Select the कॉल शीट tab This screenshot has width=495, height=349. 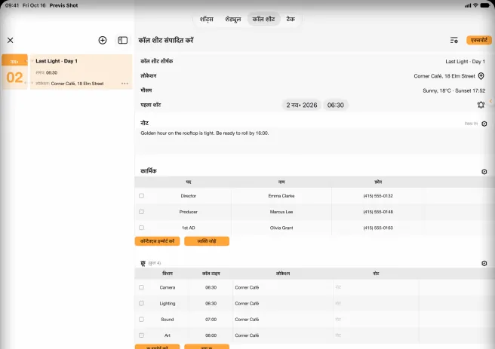[263, 20]
